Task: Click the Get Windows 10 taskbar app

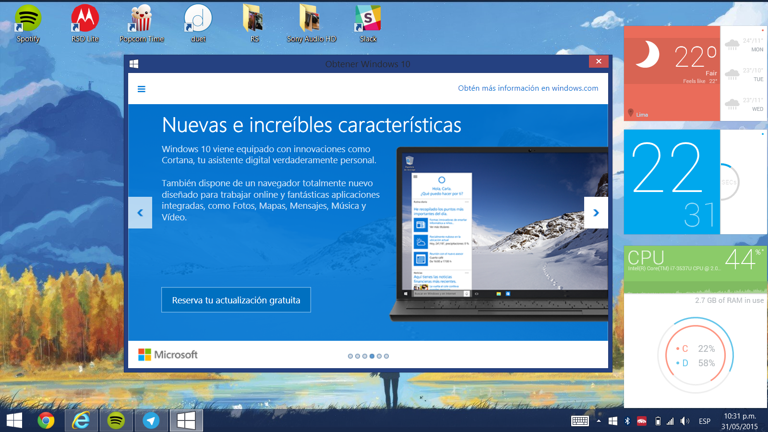Action: point(186,420)
